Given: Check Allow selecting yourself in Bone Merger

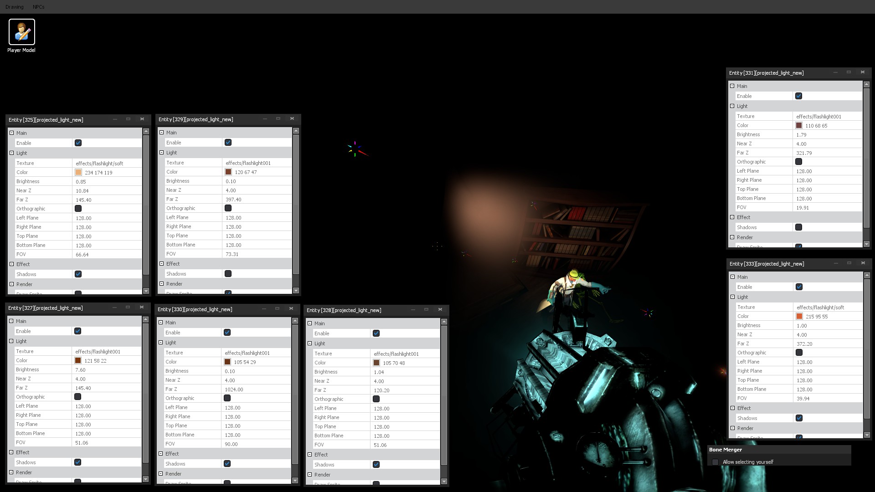Looking at the screenshot, I should point(715,462).
